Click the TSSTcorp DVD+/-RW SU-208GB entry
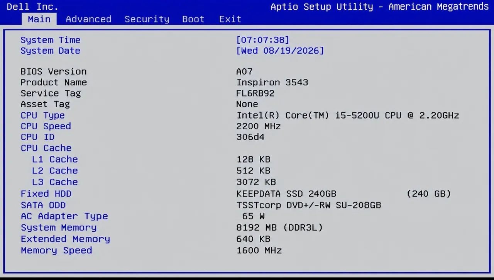 [x=309, y=205]
